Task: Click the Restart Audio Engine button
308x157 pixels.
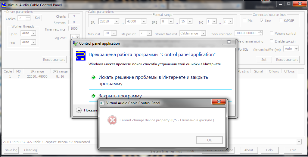Action: click(x=218, y=150)
